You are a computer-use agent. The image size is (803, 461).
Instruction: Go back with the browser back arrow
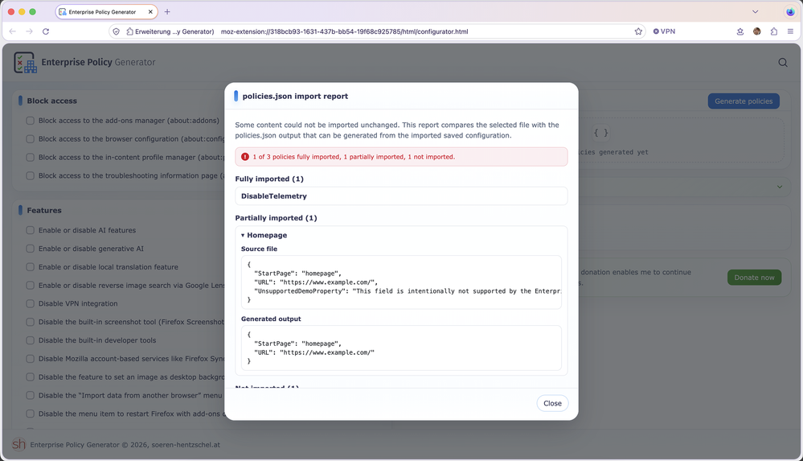tap(12, 31)
